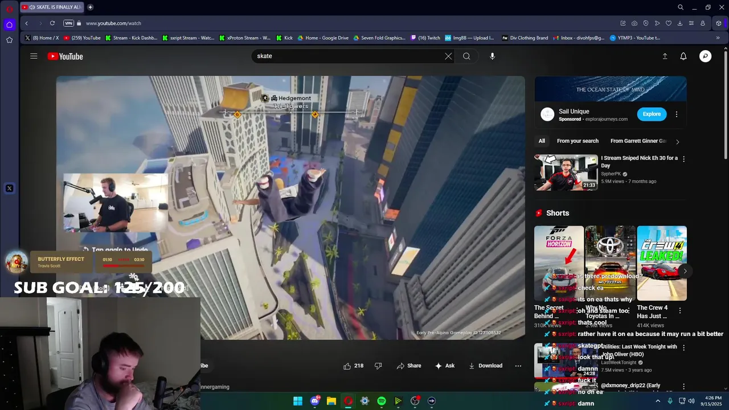Click the address bar URL
Screen dimensions: 729x410
pyautogui.click(x=113, y=23)
